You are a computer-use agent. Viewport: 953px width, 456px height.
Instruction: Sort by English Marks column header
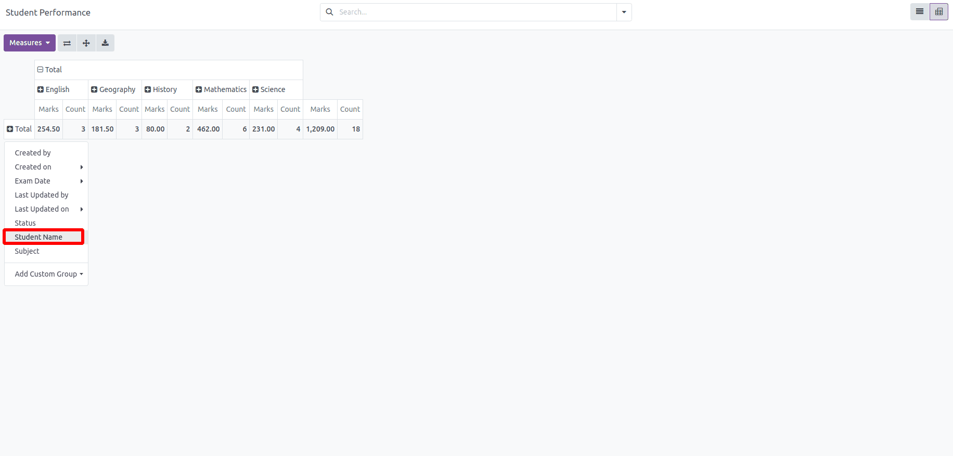pos(49,109)
